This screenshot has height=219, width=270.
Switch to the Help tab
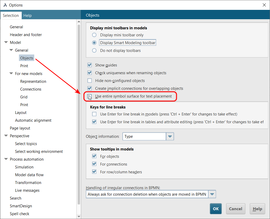pos(27,16)
